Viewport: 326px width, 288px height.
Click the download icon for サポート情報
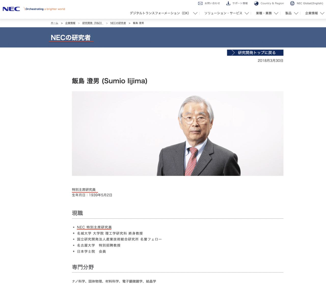228,3
